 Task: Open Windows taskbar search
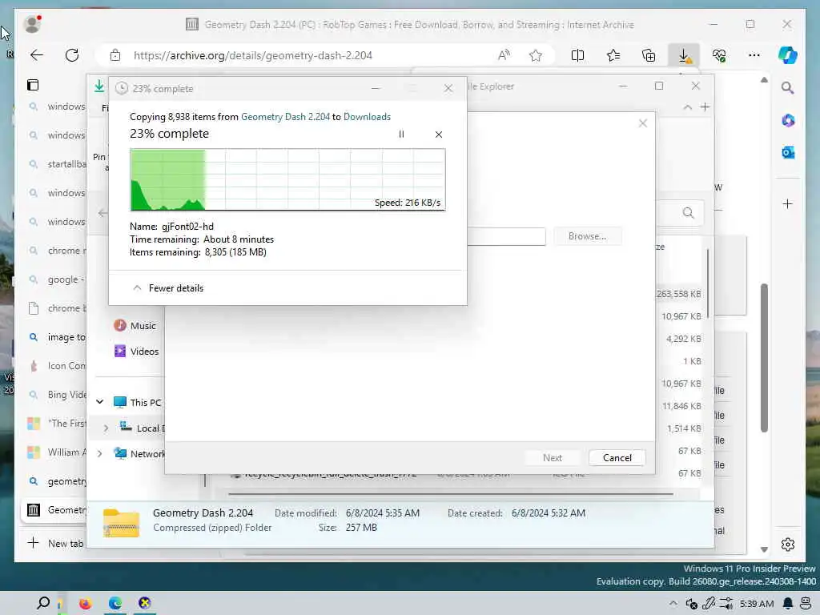click(x=43, y=603)
